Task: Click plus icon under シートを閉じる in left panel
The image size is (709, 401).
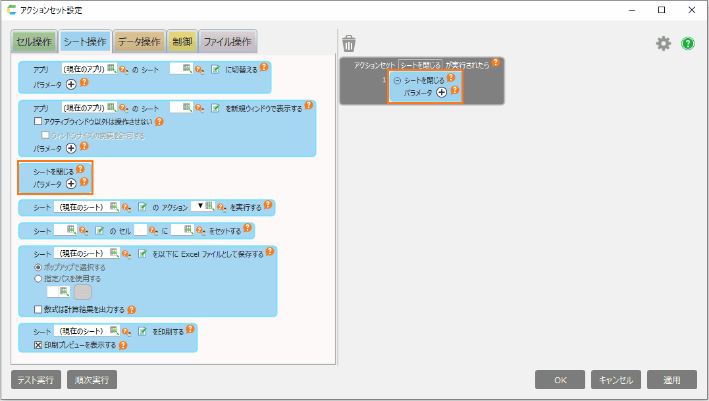Action: tap(71, 184)
